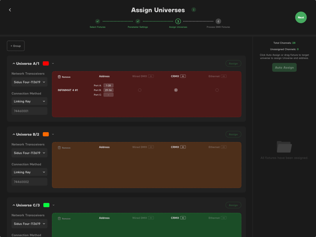Image resolution: width=316 pixels, height=237 pixels.
Task: Select INFINIMAT 4 #1 fixture name
Action: tap(68, 90)
